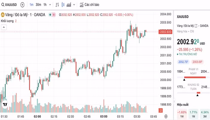Select the candlestick chart style icon
This screenshot has height=120, width=210.
click(63, 5)
